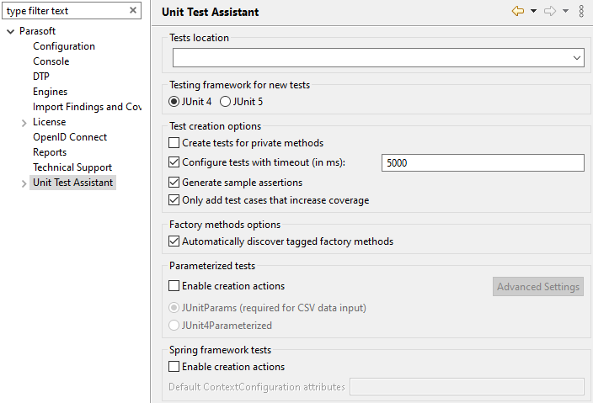This screenshot has width=593, height=403.
Task: Clear the filter text with X icon
Action: (133, 10)
